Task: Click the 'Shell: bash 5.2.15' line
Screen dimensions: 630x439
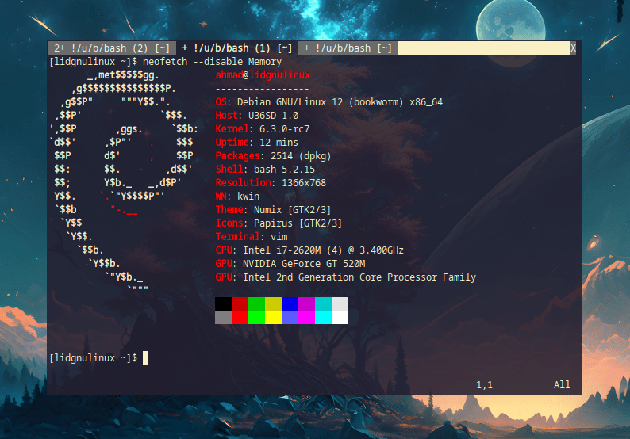Action: coord(265,170)
